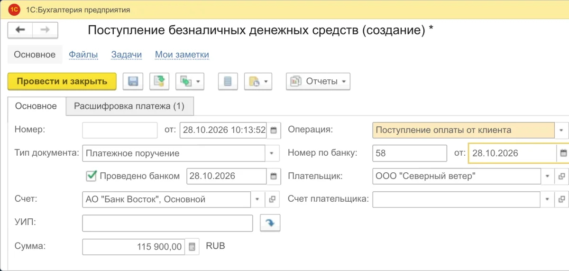
Task: Click the УИП input field
Action: (x=167, y=223)
